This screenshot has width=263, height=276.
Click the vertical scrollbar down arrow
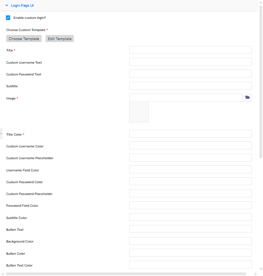pyautogui.click(x=261, y=269)
